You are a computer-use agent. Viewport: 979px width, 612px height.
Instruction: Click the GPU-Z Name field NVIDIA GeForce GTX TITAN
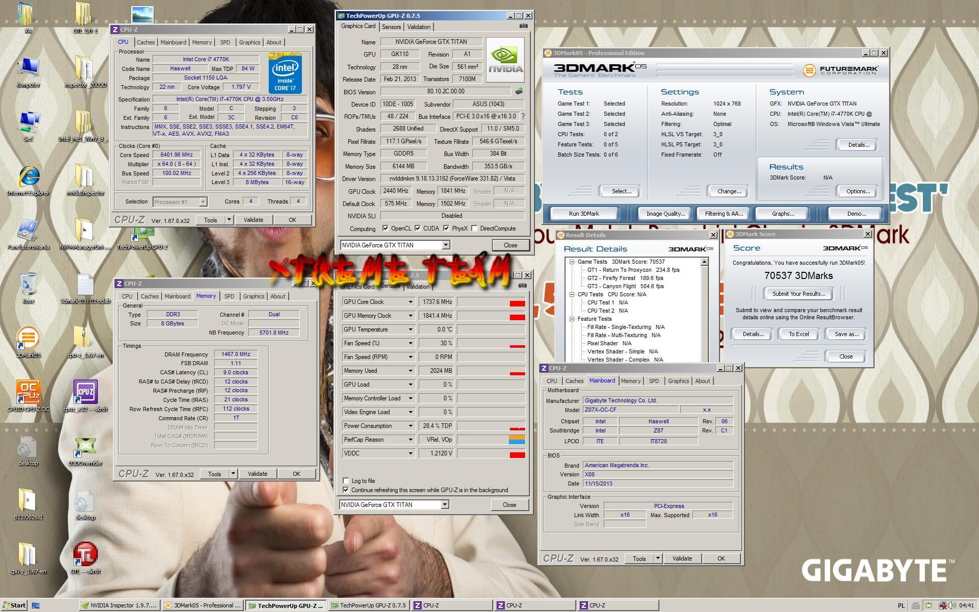point(432,42)
